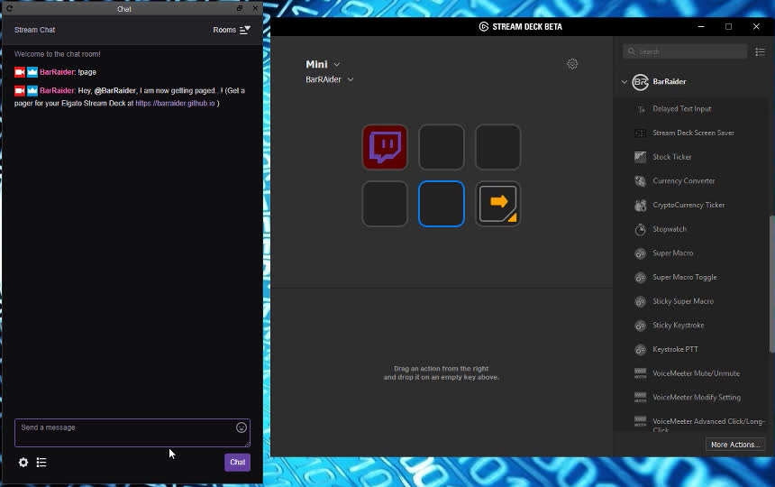Select the top-right empty key

(x=497, y=147)
